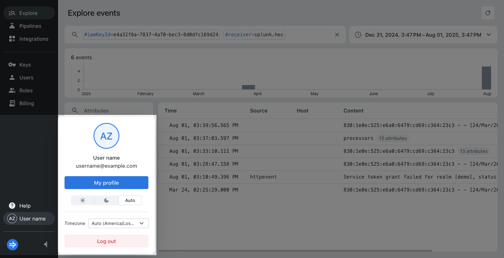Click the blue arrow logo icon
Viewport: 504px width, 258px height.
(x=12, y=244)
